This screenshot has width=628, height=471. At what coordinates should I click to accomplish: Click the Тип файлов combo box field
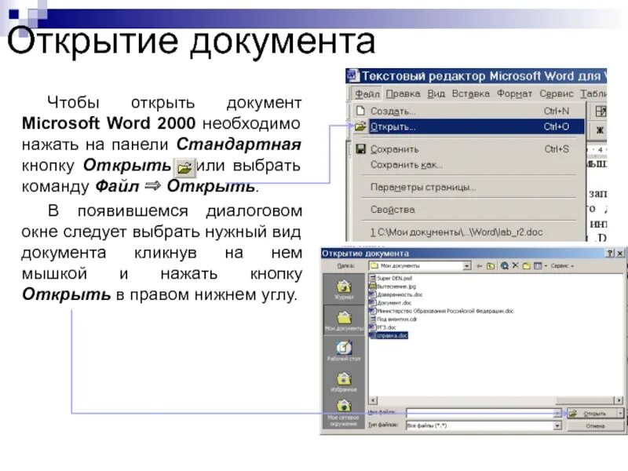tap(484, 425)
